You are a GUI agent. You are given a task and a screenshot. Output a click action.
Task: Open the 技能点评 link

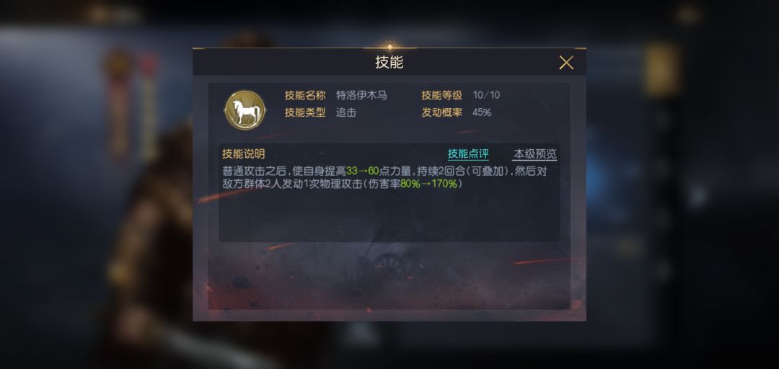click(468, 154)
